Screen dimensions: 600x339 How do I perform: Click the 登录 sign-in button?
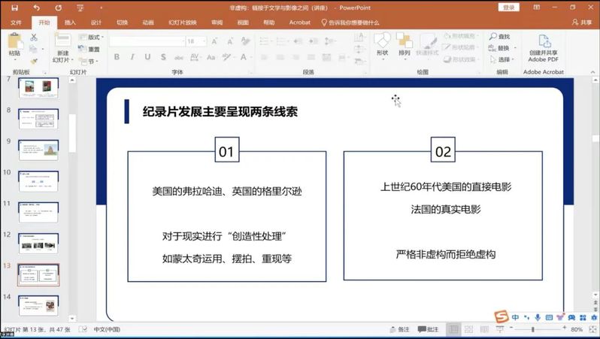(508, 8)
